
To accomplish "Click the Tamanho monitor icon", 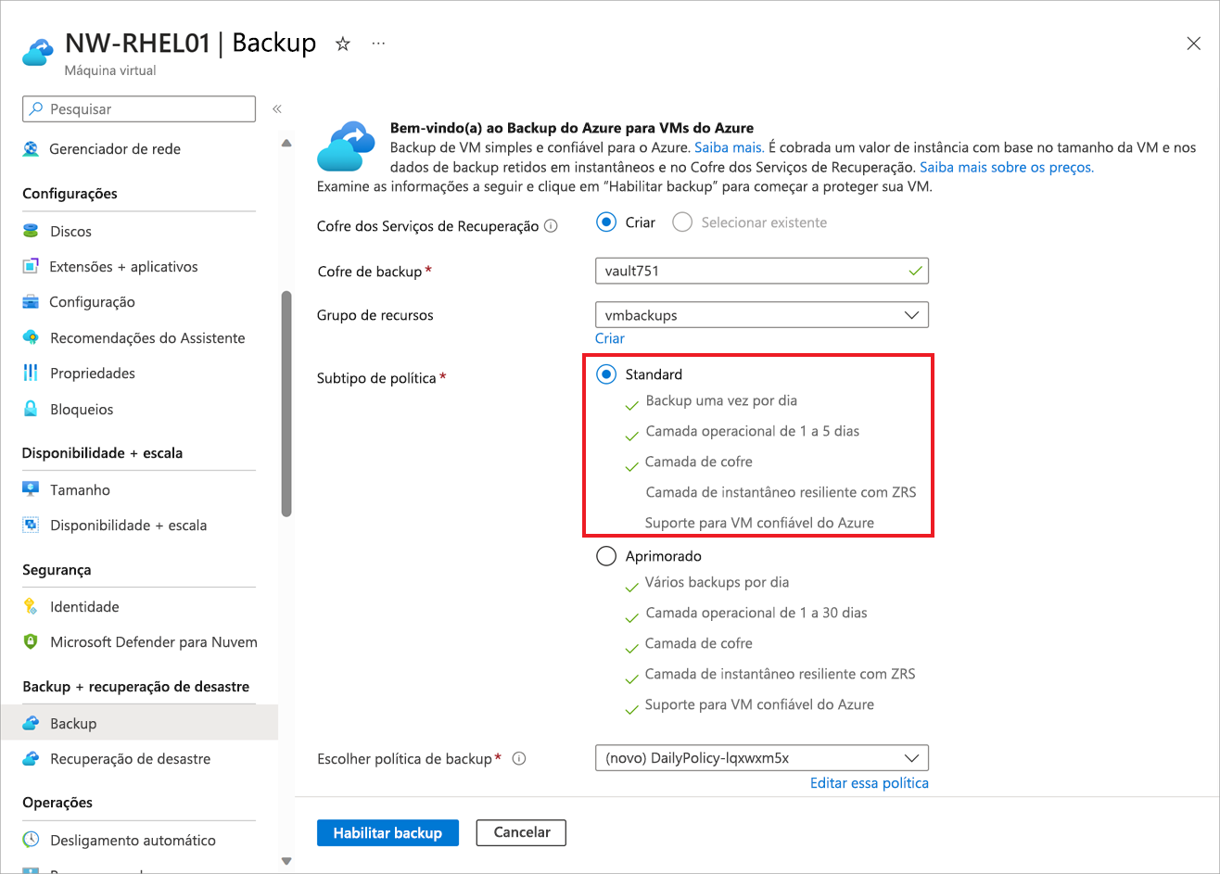I will tap(31, 489).
